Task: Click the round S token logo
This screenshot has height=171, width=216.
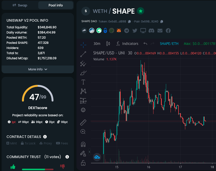Action: coord(86,11)
